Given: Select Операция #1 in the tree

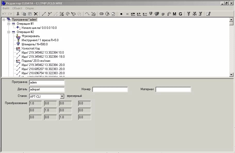Looking at the screenshot, I should tap(25, 24).
